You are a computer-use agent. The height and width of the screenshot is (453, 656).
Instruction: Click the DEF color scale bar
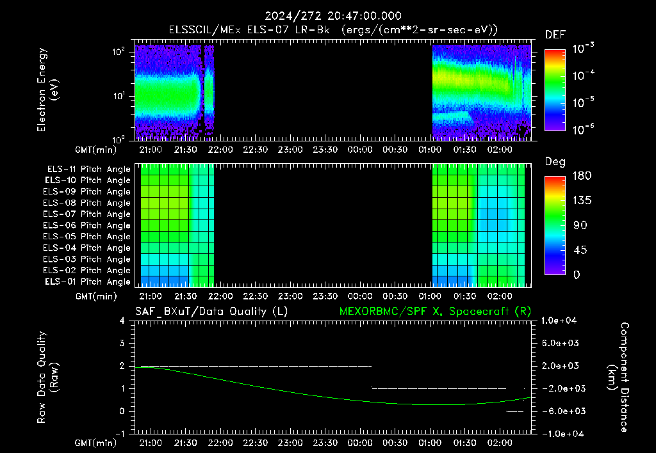pyautogui.click(x=555, y=90)
